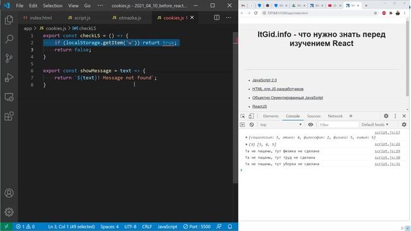The height and width of the screenshot is (231, 411).
Task: Open the notifications bell in status bar
Action: coord(230,227)
